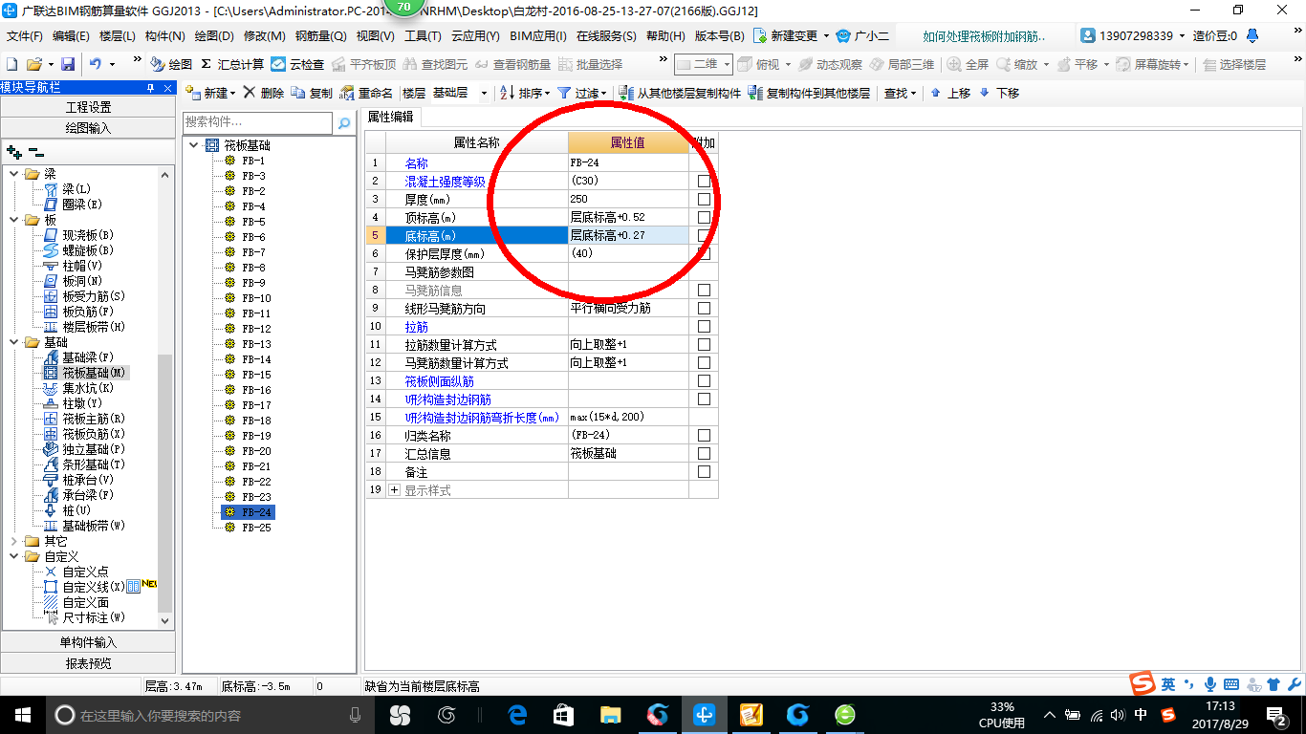Open 单构件输入 panel
Viewport: 1306px width, 734px height.
coord(88,642)
